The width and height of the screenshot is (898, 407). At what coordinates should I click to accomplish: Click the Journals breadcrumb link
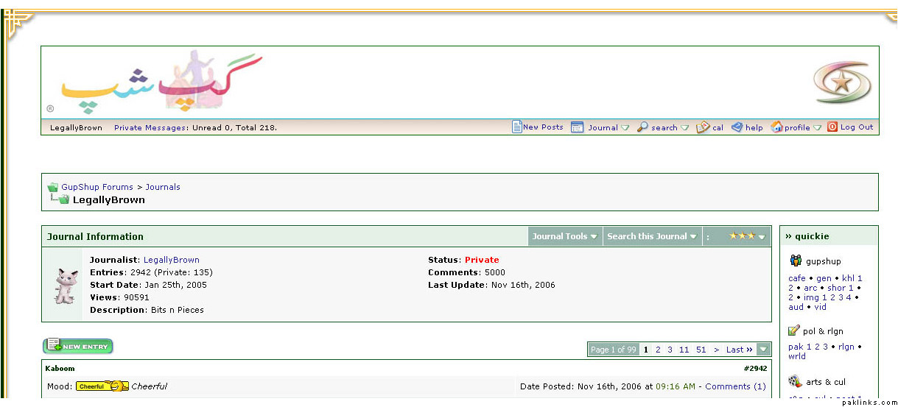[163, 187]
